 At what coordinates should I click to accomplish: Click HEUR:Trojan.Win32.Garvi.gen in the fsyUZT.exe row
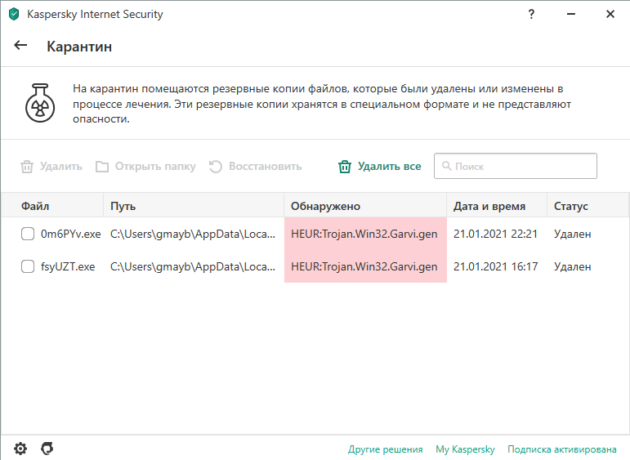[364, 266]
